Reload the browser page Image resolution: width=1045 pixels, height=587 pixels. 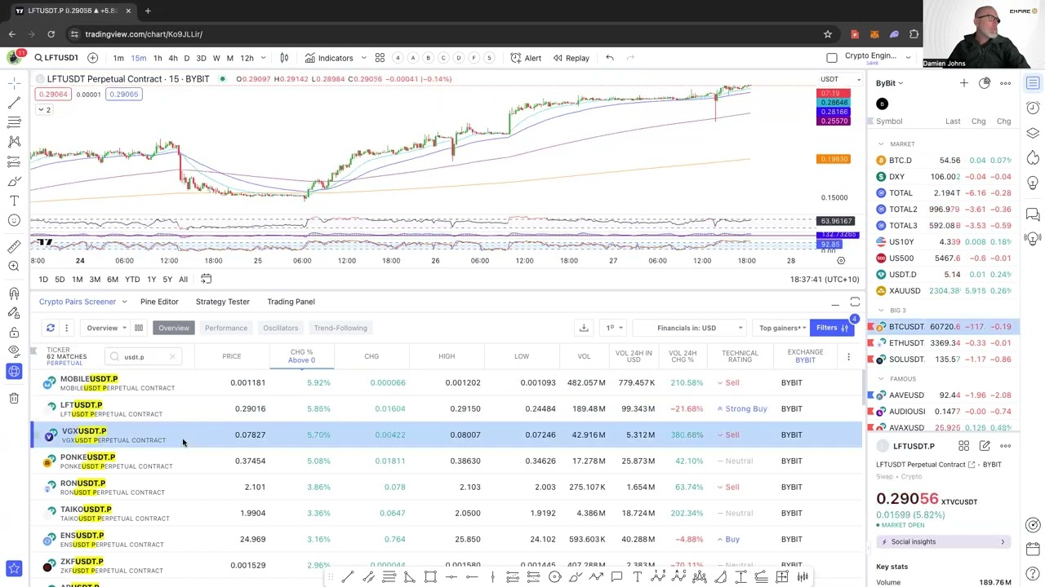[51, 34]
